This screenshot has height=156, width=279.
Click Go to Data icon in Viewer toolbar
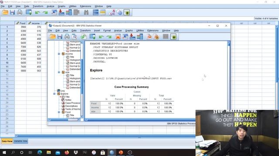click(118, 36)
